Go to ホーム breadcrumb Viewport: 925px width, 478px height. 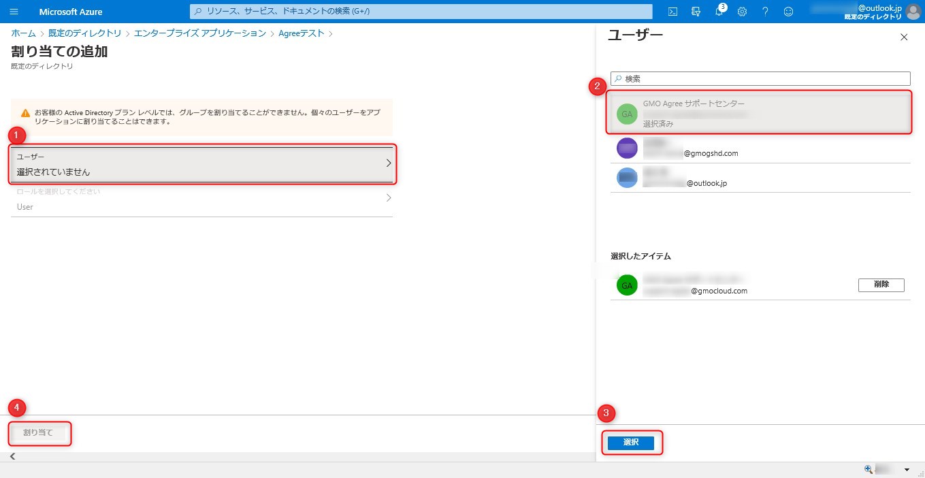coord(23,33)
